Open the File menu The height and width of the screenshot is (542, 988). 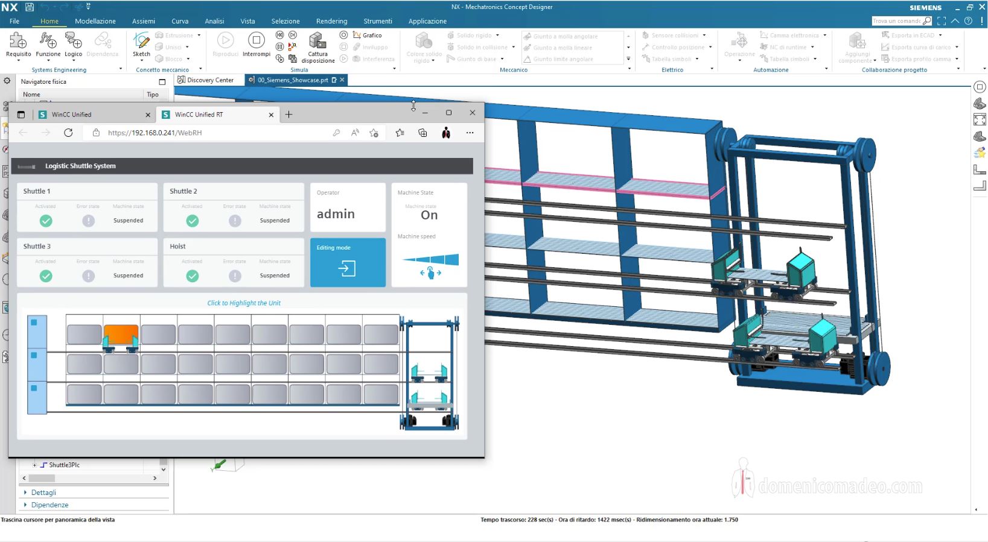[x=14, y=21]
